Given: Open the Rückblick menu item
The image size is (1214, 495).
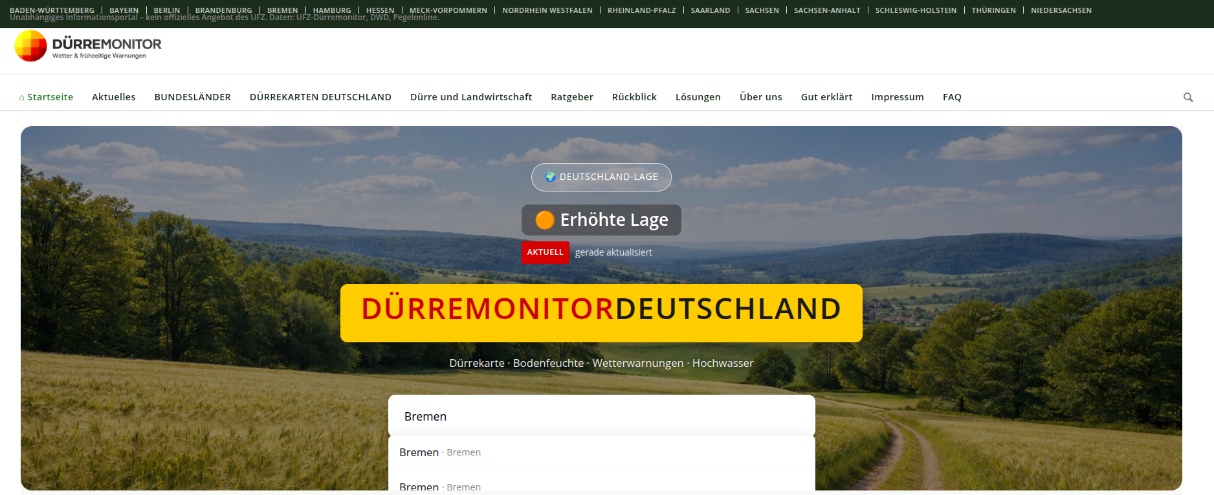Looking at the screenshot, I should point(634,97).
